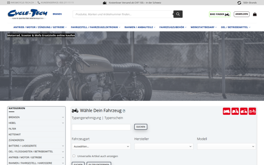Screen dimensions: 264x165
Task: Click the Brands link
Action: pos(57,14)
